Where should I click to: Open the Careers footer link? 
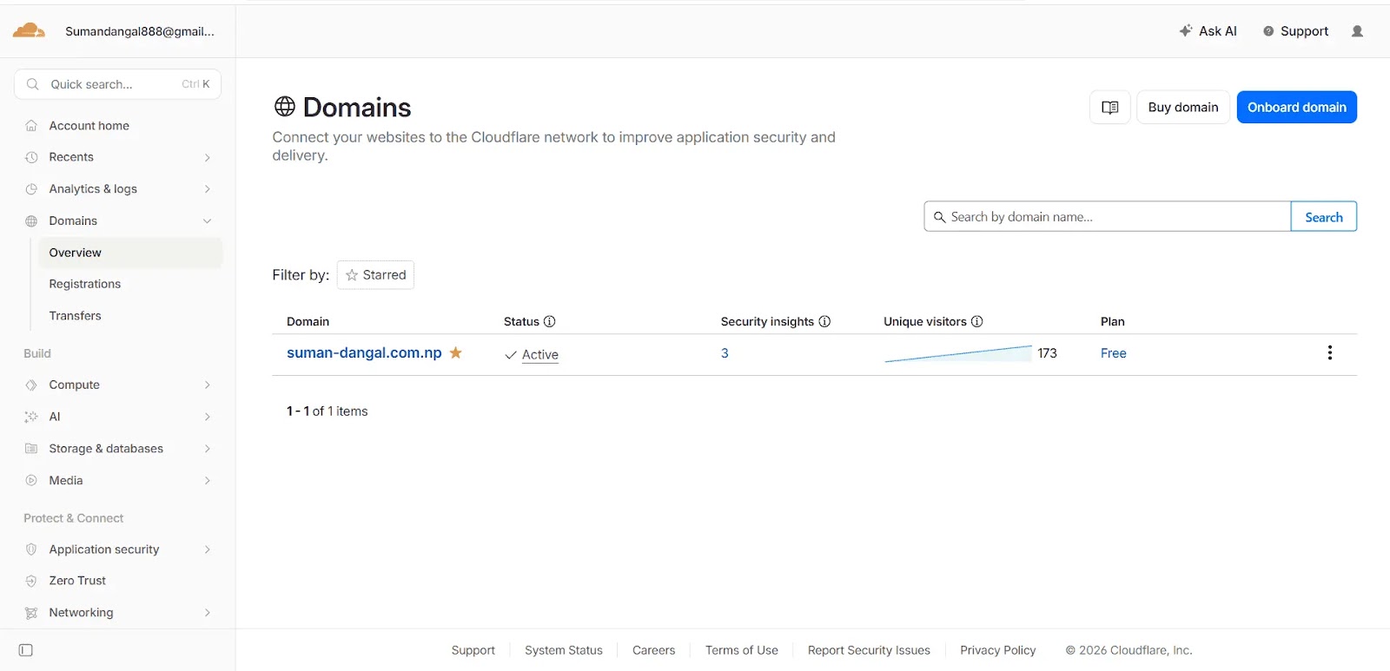[x=653, y=650]
